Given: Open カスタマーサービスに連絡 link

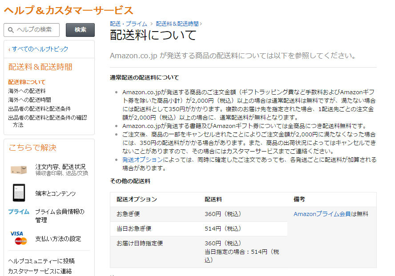Looking at the screenshot, I should point(40,271).
